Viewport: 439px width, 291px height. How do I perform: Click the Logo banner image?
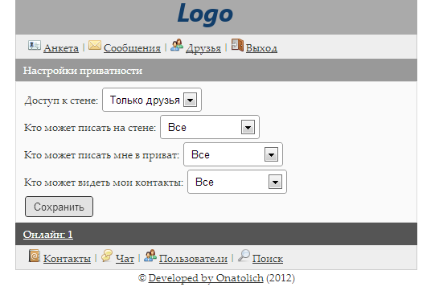pos(205,14)
